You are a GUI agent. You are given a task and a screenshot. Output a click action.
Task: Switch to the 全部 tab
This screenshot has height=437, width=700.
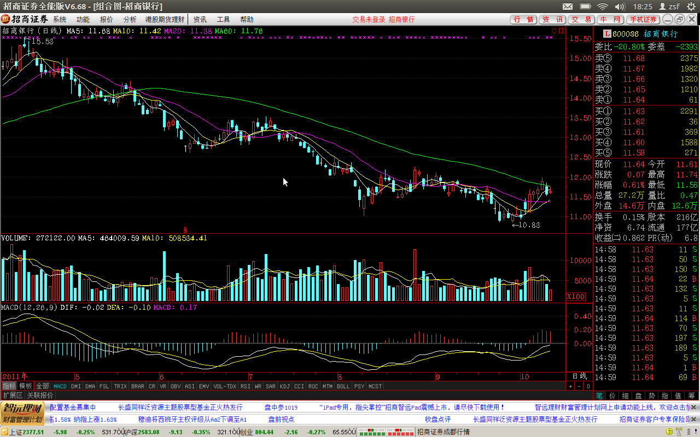(x=43, y=386)
